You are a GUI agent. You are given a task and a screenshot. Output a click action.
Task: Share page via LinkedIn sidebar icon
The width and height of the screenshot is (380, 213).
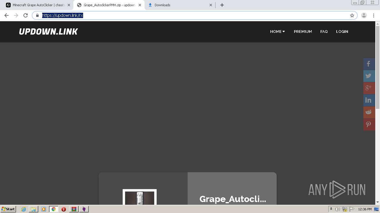(x=369, y=100)
